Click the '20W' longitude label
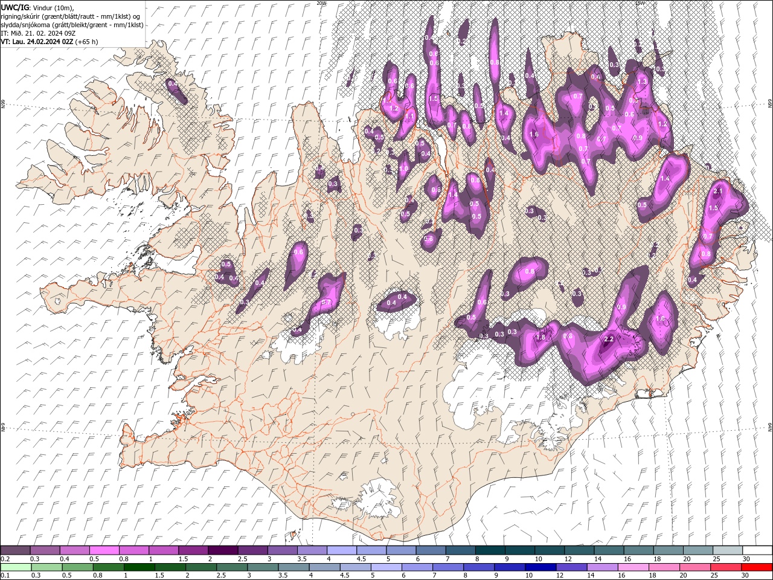The image size is (773, 580). pos(321,2)
